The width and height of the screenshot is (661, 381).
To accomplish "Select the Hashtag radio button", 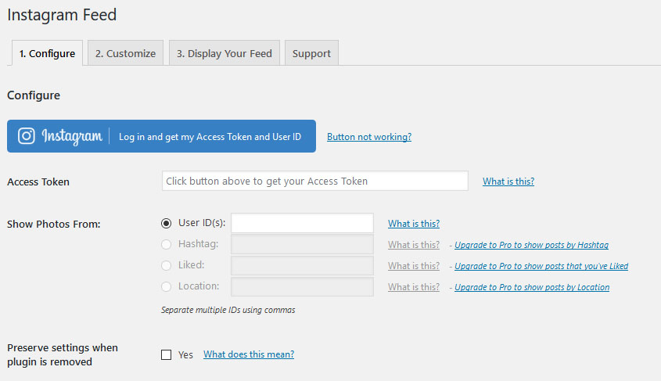I will pyautogui.click(x=166, y=244).
